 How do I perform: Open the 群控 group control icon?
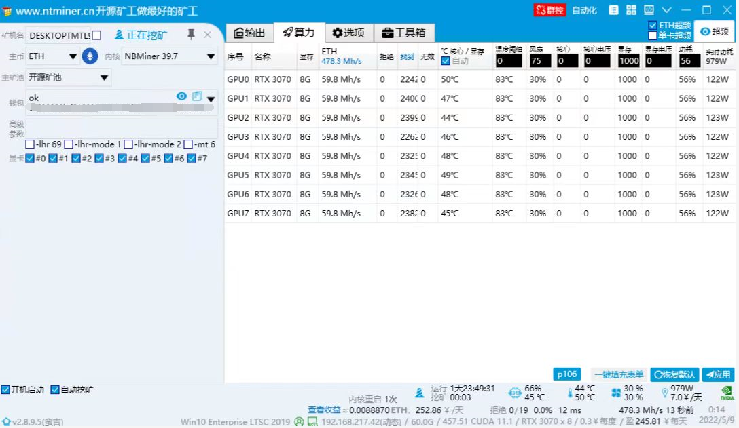[549, 10]
